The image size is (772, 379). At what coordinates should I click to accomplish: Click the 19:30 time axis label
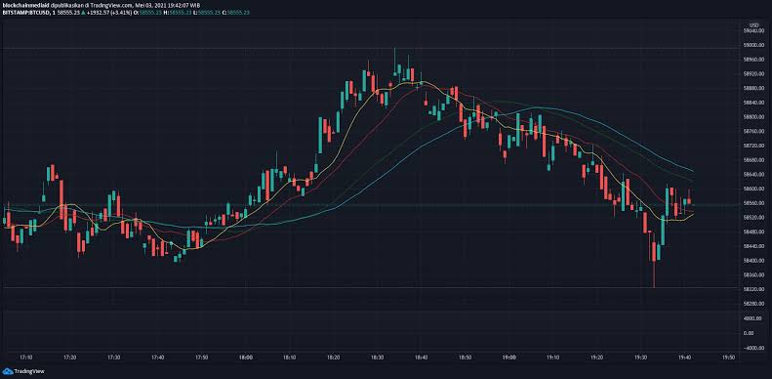click(640, 357)
